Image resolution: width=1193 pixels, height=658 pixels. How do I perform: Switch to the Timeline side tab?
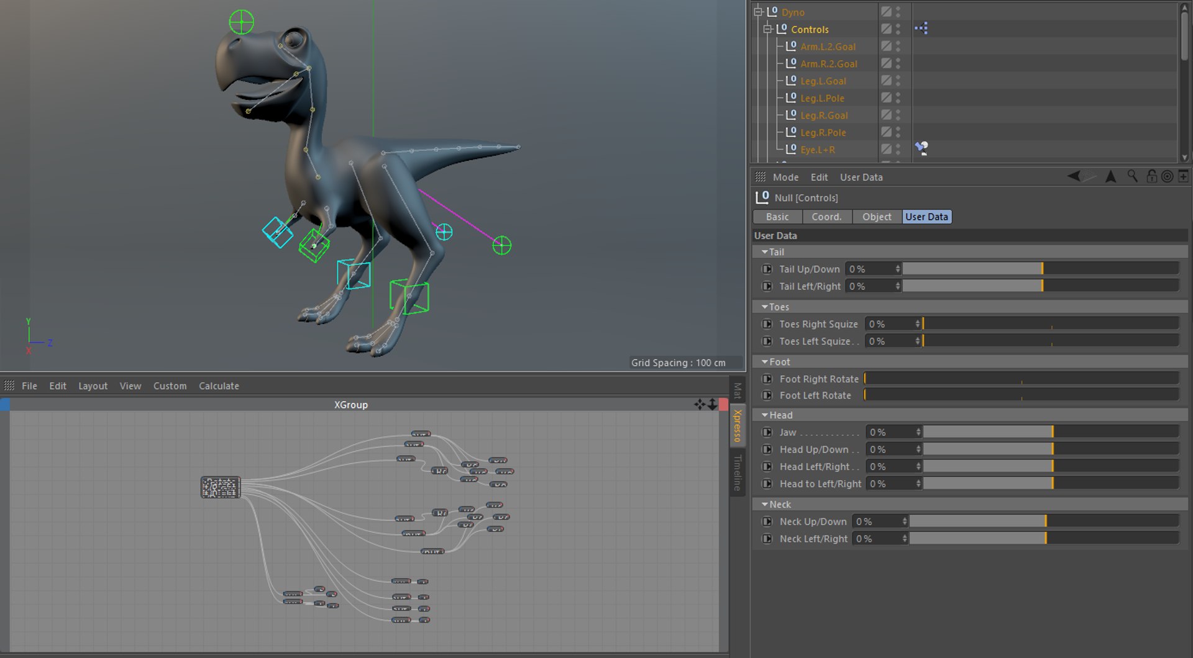pyautogui.click(x=738, y=472)
